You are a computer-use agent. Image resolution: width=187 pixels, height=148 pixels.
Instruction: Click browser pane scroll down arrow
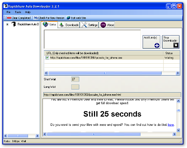(x=178, y=130)
